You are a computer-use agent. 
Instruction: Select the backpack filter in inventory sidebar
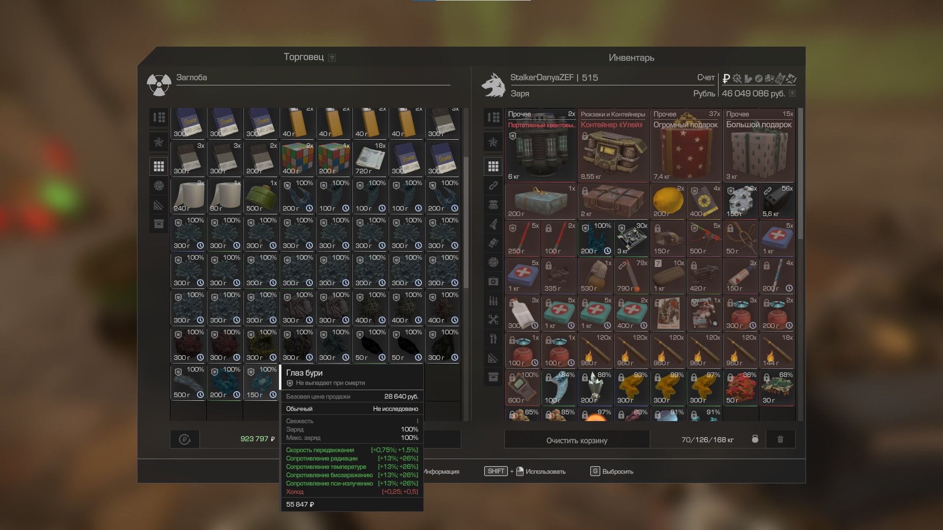click(493, 205)
